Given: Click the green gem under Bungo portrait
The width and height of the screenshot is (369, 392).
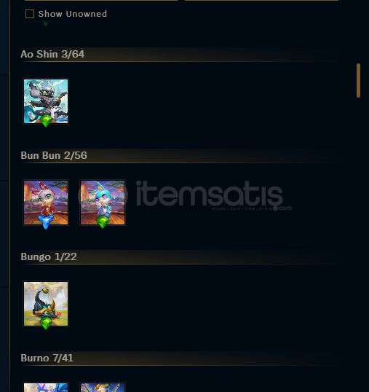Looking at the screenshot, I should tap(46, 324).
